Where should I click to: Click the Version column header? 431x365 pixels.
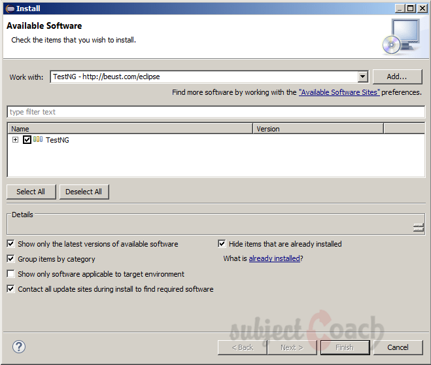coord(318,129)
